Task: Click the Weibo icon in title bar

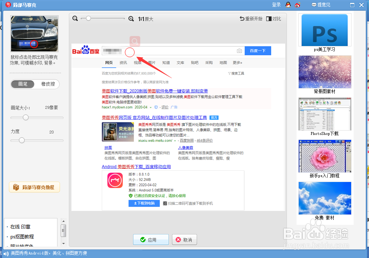Action: click(298, 5)
